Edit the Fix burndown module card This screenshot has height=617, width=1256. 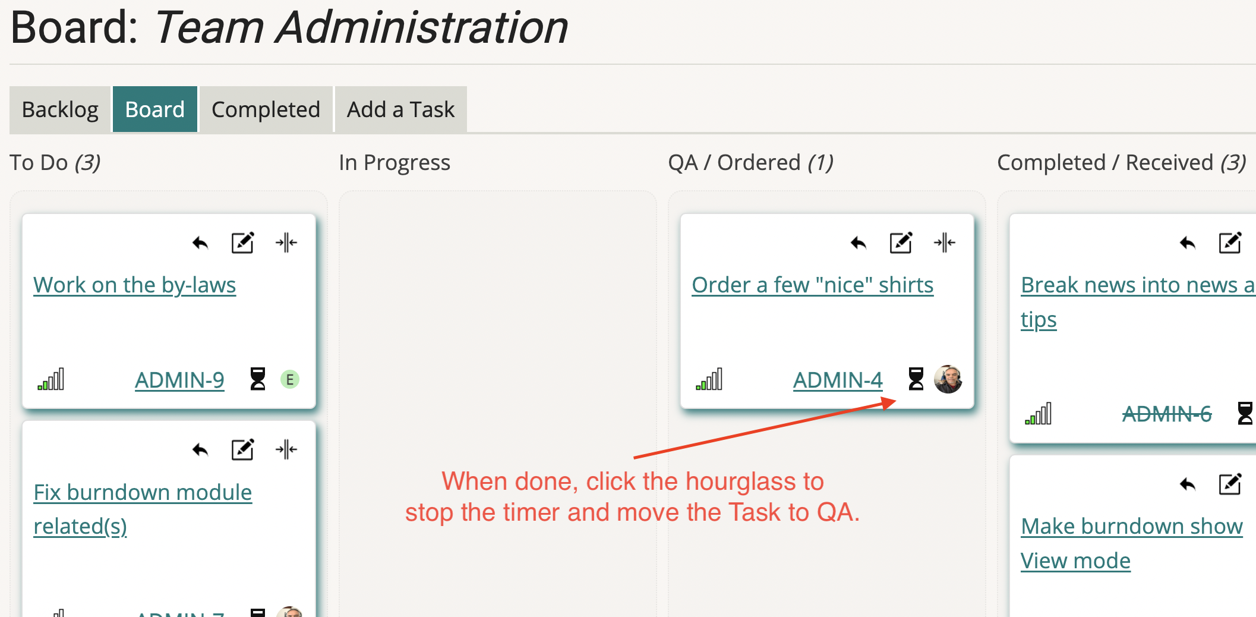pos(242,449)
